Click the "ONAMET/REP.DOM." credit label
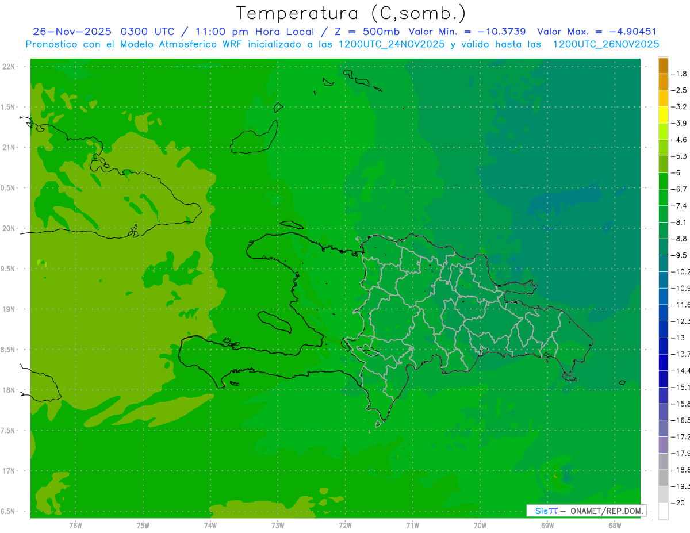Image resolution: width=690 pixels, height=533 pixels. click(605, 511)
